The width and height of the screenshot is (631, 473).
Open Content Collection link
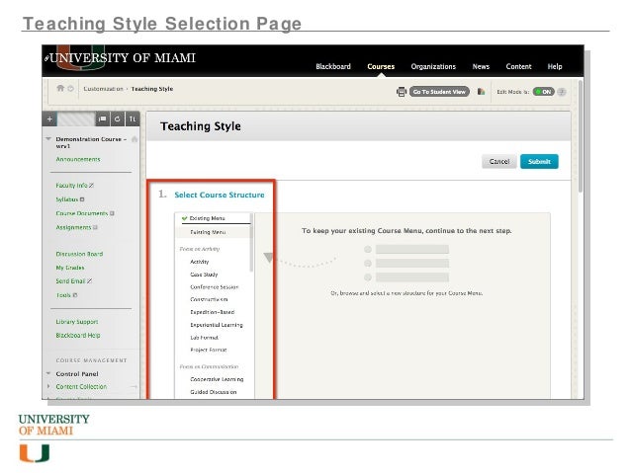(81, 387)
